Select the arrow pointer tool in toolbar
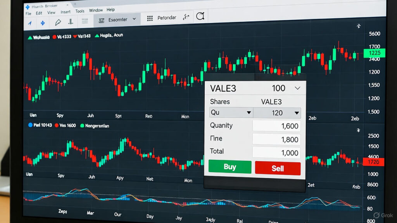This screenshot has height=223, width=397. click(29, 23)
